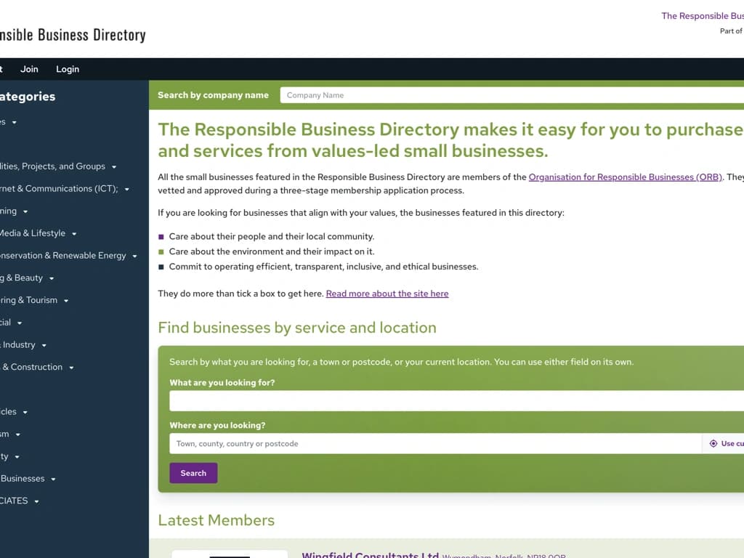The image size is (744, 558).
Task: Click the Responsible Business Directory logo title
Action: (73, 35)
